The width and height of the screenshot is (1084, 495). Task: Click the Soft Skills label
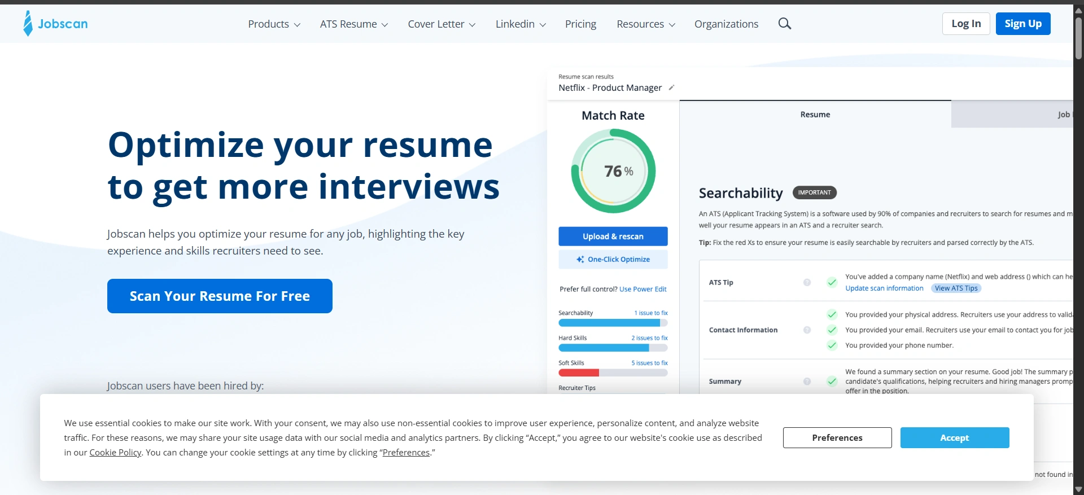571,363
